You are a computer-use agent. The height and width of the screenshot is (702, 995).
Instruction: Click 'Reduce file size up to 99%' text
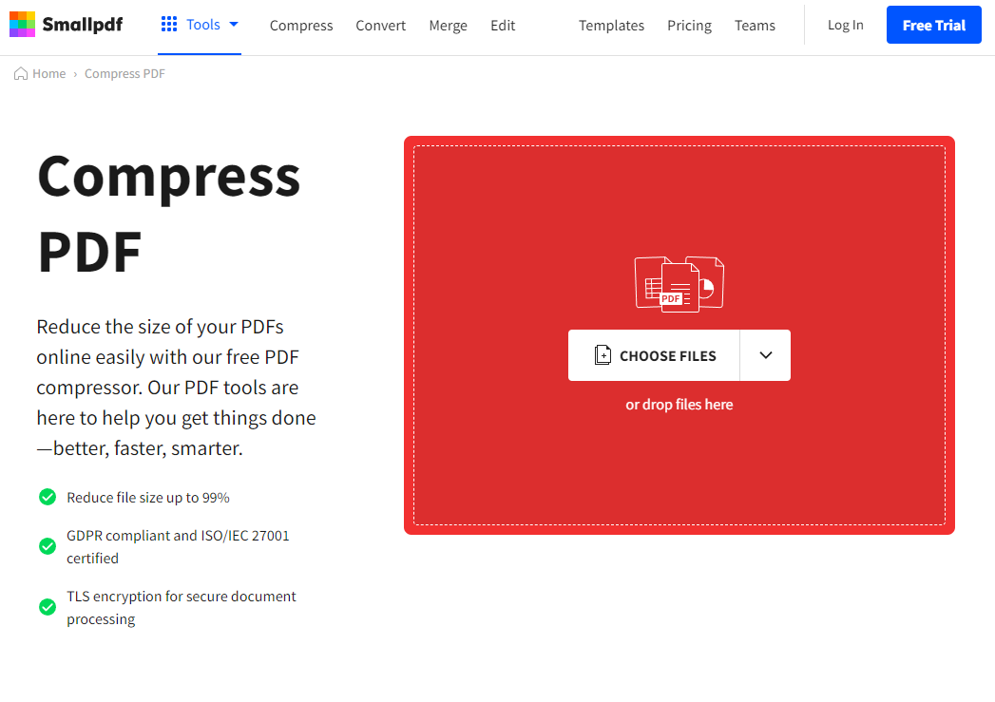click(148, 498)
